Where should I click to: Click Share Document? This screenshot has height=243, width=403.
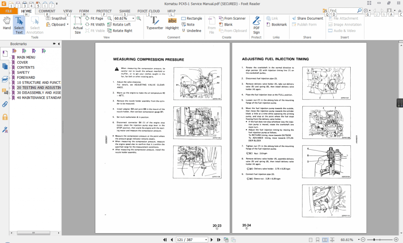308,18
